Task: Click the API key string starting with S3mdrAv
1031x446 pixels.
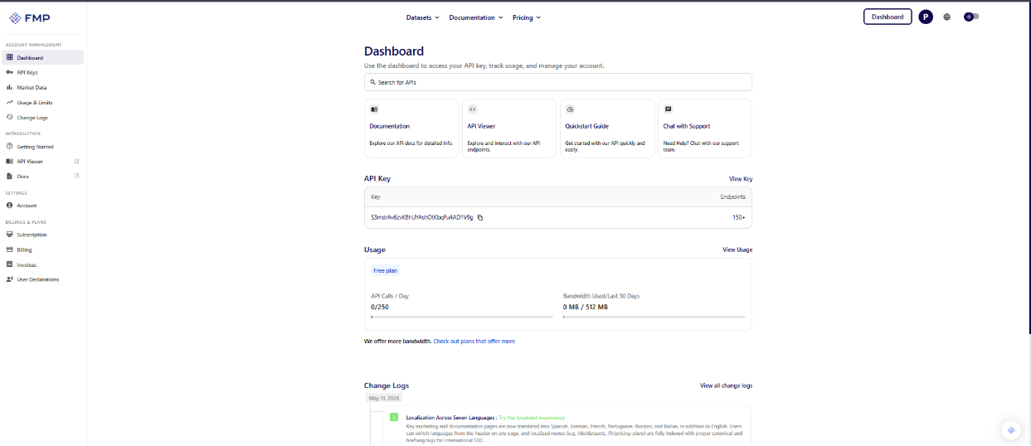Action: click(x=422, y=217)
